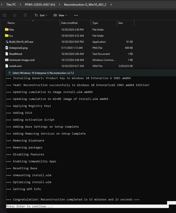
Task: Expand the chevron before This PC
Action: pyautogui.click(x=2, y=5)
